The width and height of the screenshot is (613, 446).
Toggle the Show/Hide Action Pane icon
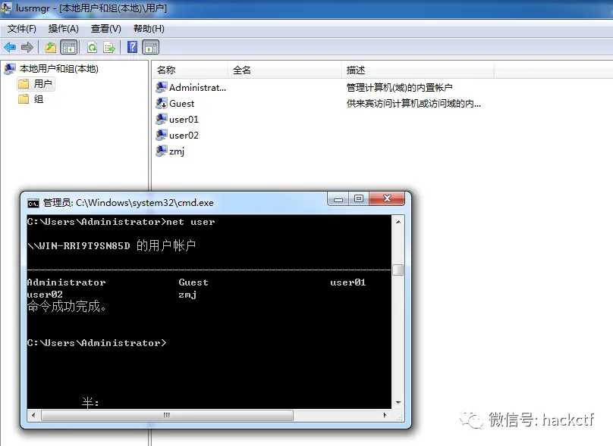click(149, 46)
